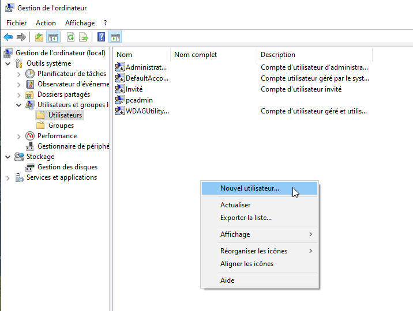Select Aligner les icônes

(260, 264)
